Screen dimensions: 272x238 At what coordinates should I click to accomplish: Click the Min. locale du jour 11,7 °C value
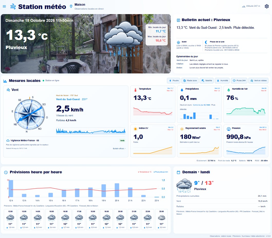pos(161,31)
